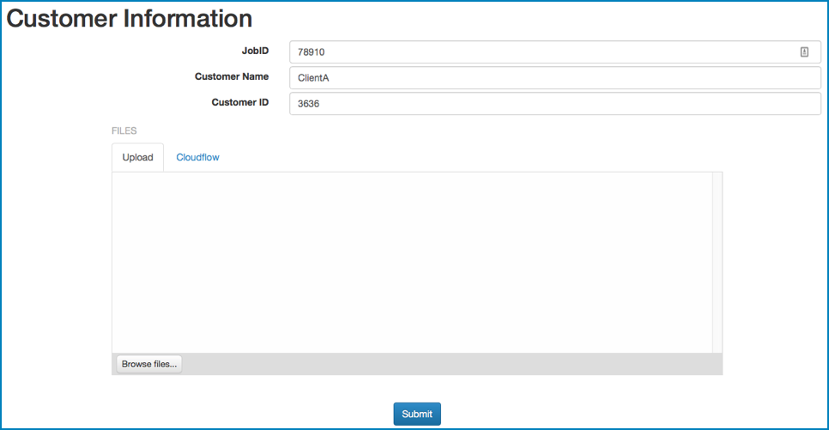Place the cursor on the 78910 value text

coord(311,51)
